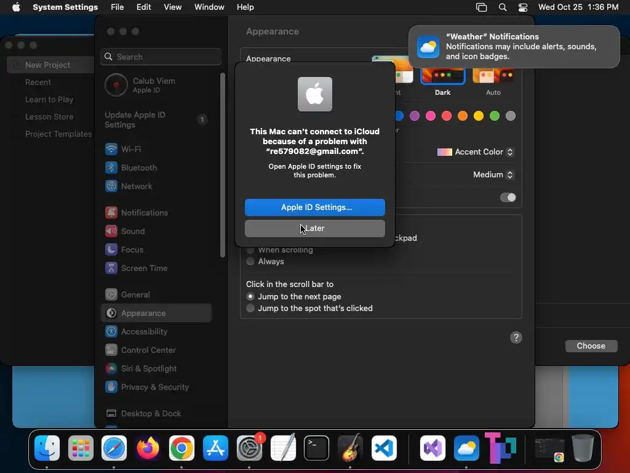Open the Window menu
The width and height of the screenshot is (630, 473).
coord(209,7)
